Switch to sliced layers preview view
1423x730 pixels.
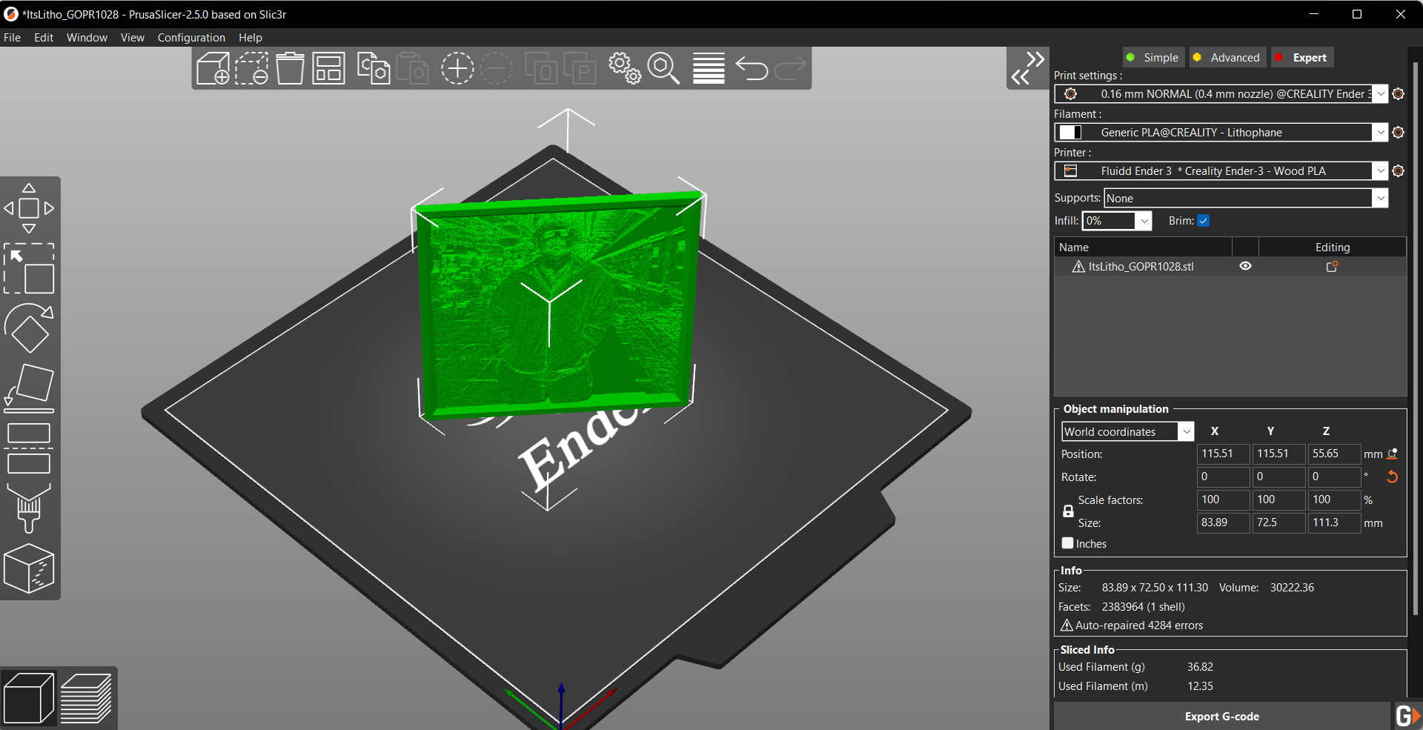click(x=86, y=698)
